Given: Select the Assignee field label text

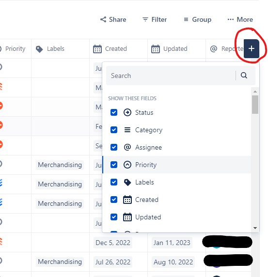Looking at the screenshot, I should [x=148, y=147].
